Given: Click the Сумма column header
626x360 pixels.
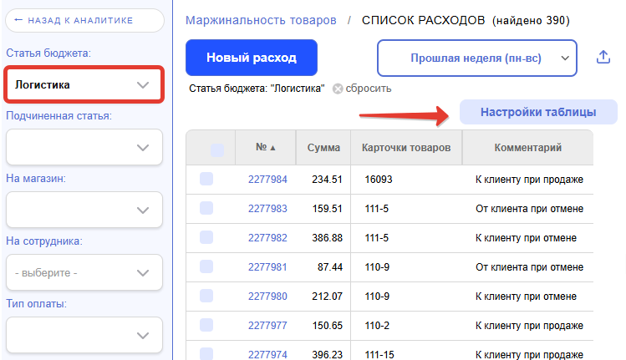Looking at the screenshot, I should click(323, 148).
